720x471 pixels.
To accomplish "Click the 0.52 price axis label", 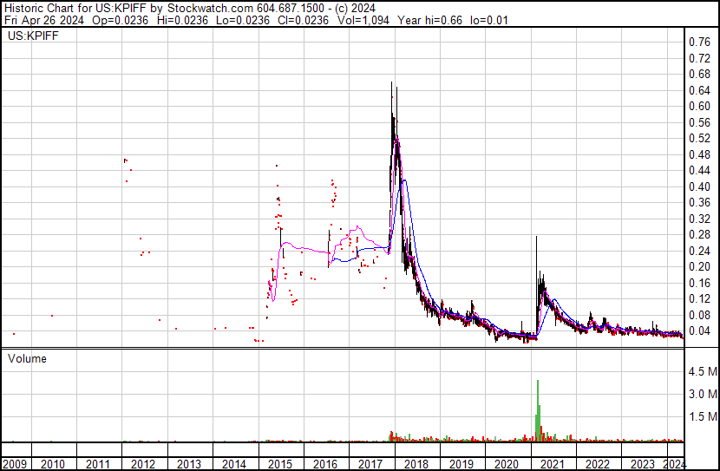I will (700, 138).
